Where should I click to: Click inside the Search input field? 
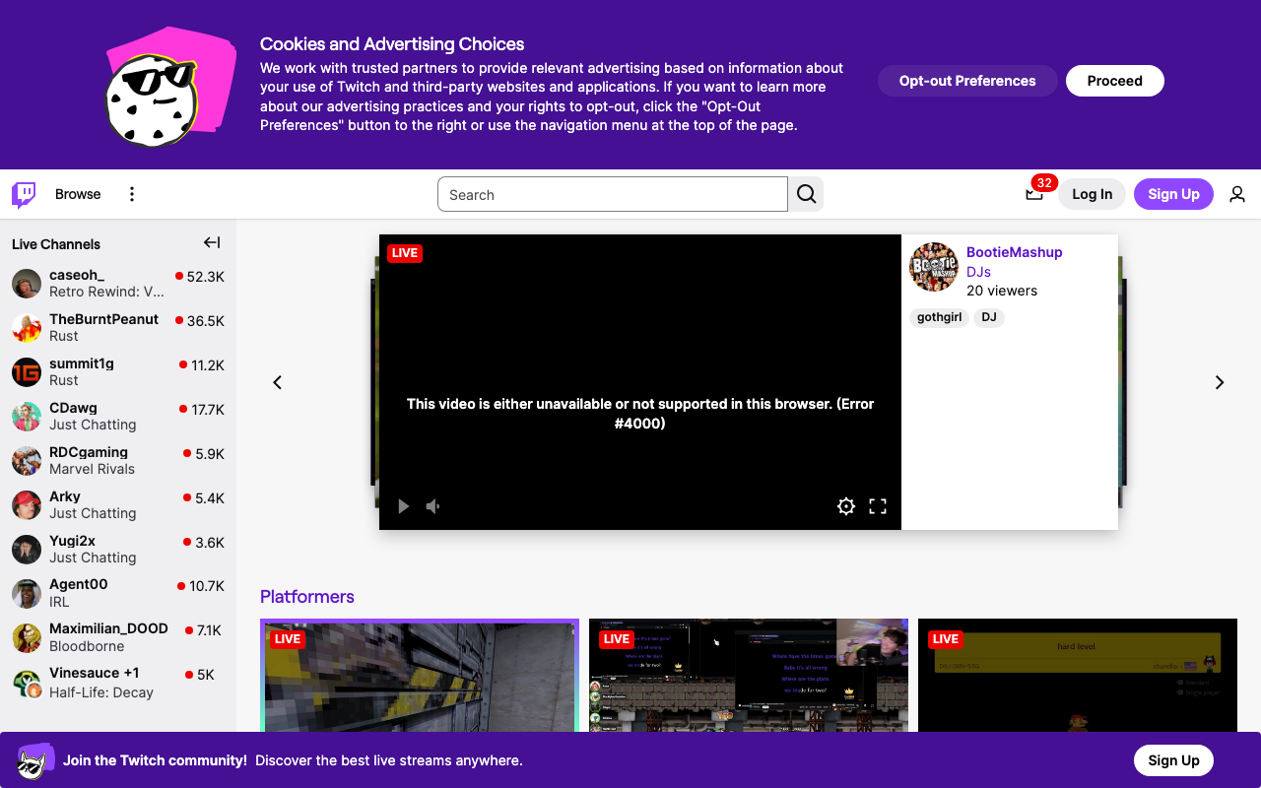[x=611, y=194]
